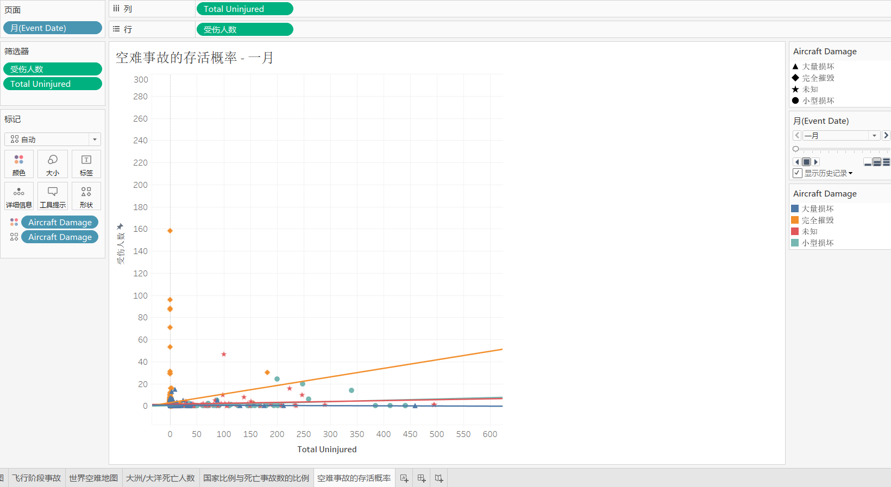Screen dimensions: 891x487
Task: Switch to the 世界空难地图 sheet tab
Action: (93, 478)
